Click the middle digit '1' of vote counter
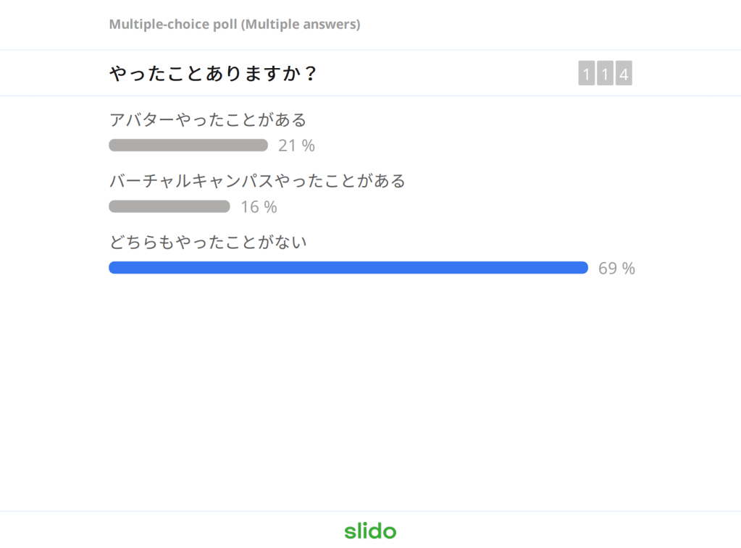The width and height of the screenshot is (741, 548). 605,74
